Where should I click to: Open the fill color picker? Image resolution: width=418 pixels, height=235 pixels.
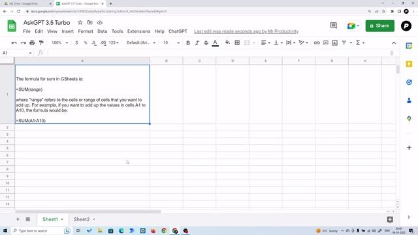227,42
